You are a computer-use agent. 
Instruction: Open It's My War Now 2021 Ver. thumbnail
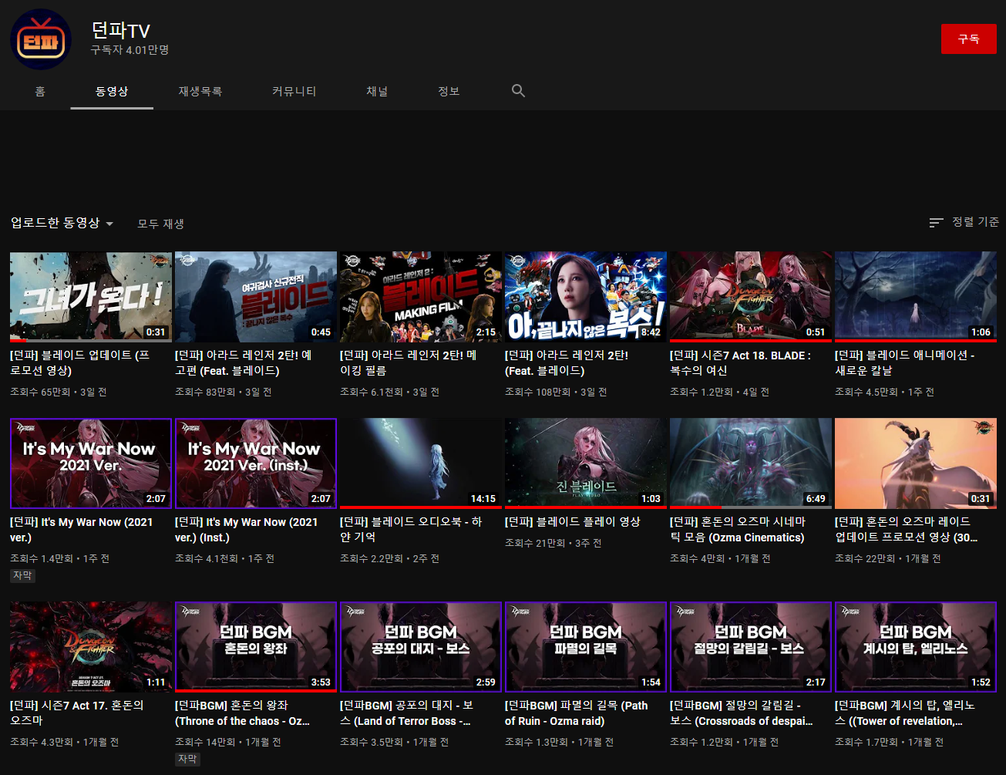[x=91, y=463]
